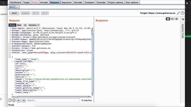
Task: Toggle Inspector panel menu icon
Action: (x=183, y=19)
